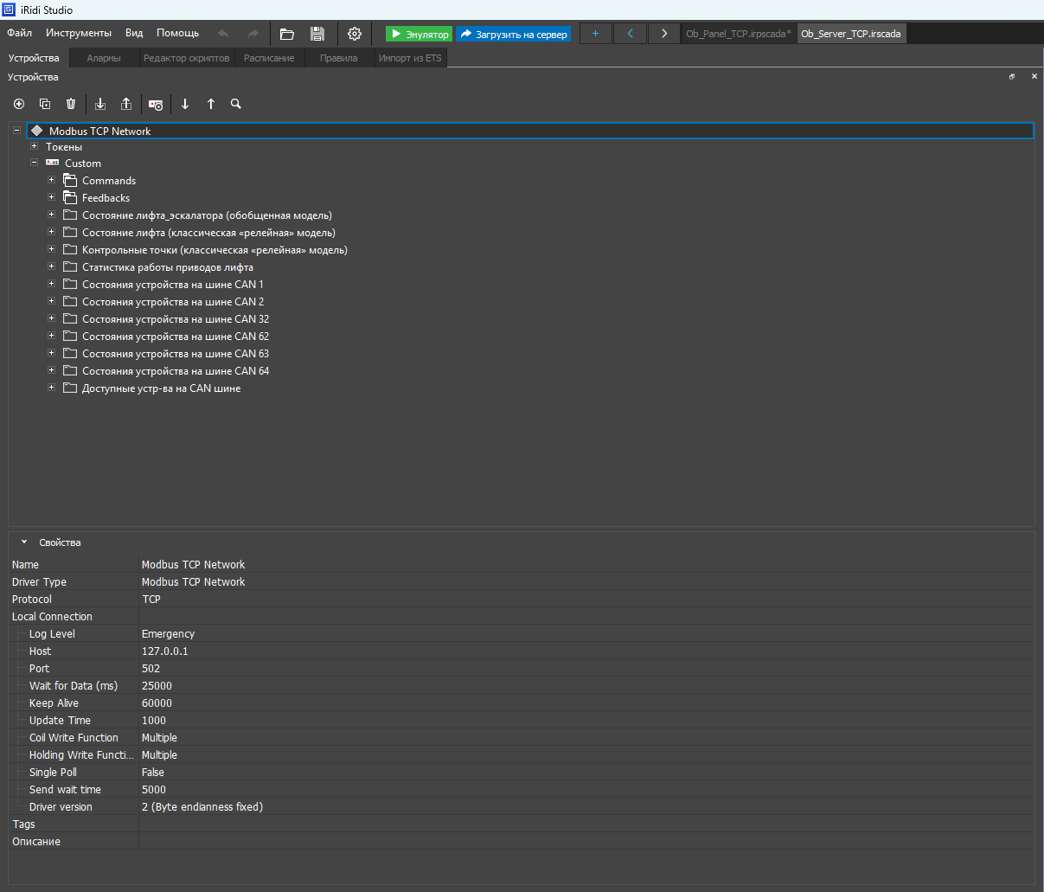
Task: Start the Эмулятор
Action: point(419,34)
